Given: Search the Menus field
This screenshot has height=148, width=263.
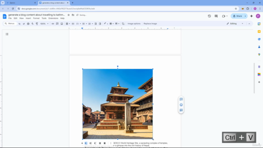Looking at the screenshot, I should pos(10,24).
